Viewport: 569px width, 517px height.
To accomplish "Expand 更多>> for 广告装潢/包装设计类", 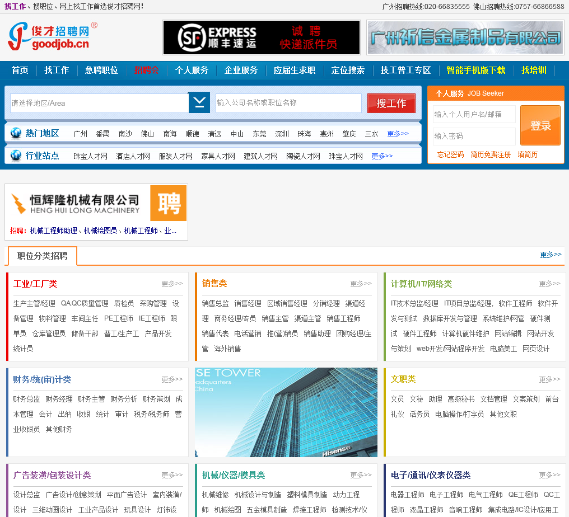I will pos(172,475).
